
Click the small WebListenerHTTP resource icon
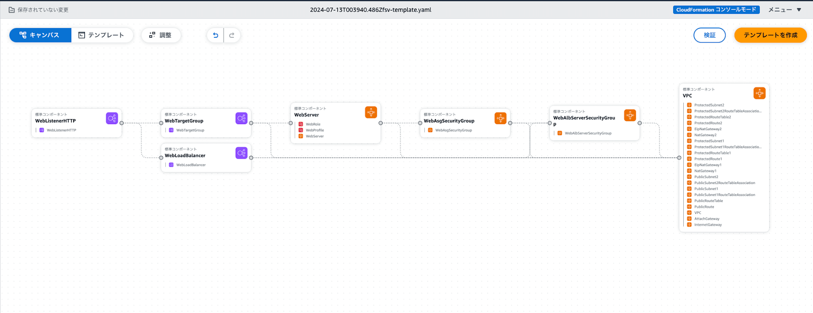(41, 130)
